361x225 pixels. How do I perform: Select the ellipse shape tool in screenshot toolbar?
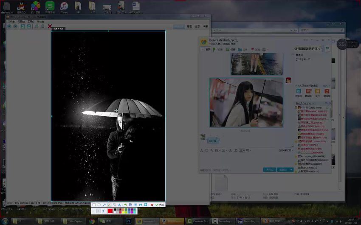(99, 205)
